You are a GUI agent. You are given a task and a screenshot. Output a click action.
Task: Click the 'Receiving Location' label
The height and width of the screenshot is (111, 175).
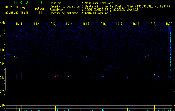click(x=65, y=6)
